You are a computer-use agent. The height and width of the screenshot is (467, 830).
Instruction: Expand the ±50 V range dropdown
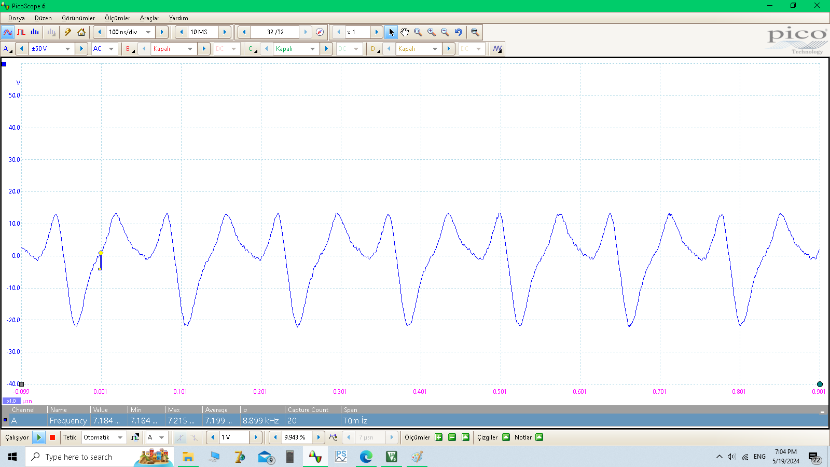pos(67,49)
